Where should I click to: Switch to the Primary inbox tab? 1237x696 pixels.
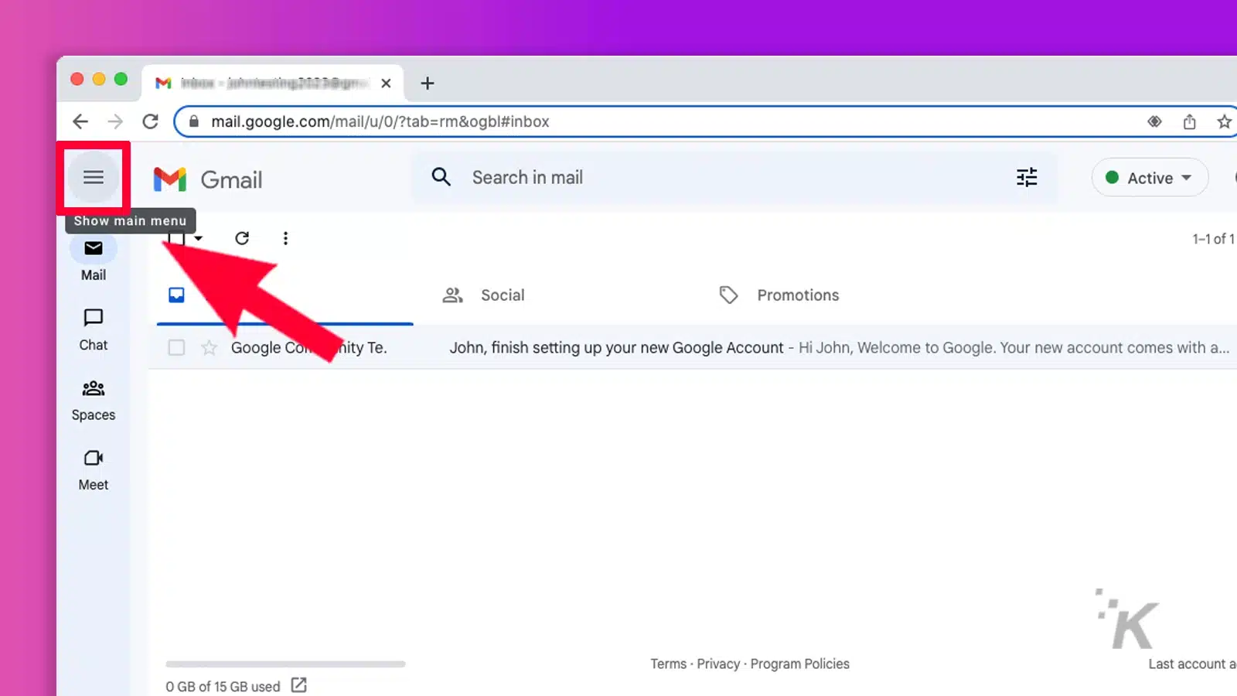click(x=285, y=295)
